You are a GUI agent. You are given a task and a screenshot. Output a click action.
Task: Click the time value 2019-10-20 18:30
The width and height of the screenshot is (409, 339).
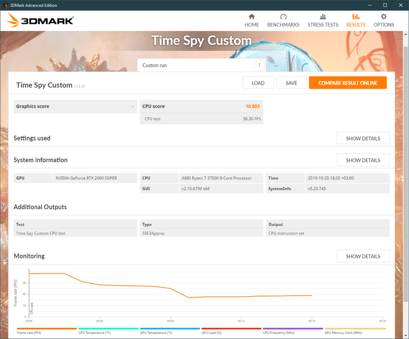(331, 178)
